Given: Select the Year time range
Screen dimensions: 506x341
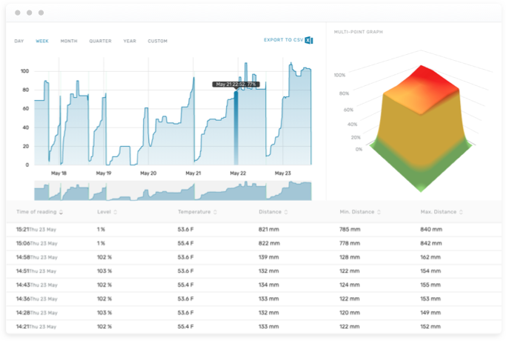Looking at the screenshot, I should click(130, 41).
